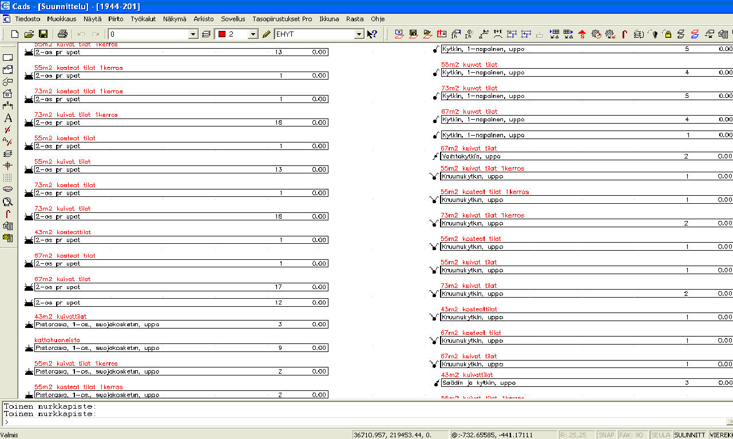The height and width of the screenshot is (439, 733).
Task: Select the house icon in left toolbar
Action: coord(8,94)
